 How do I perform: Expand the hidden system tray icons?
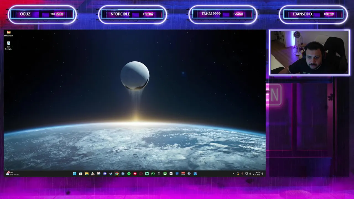coord(233,174)
